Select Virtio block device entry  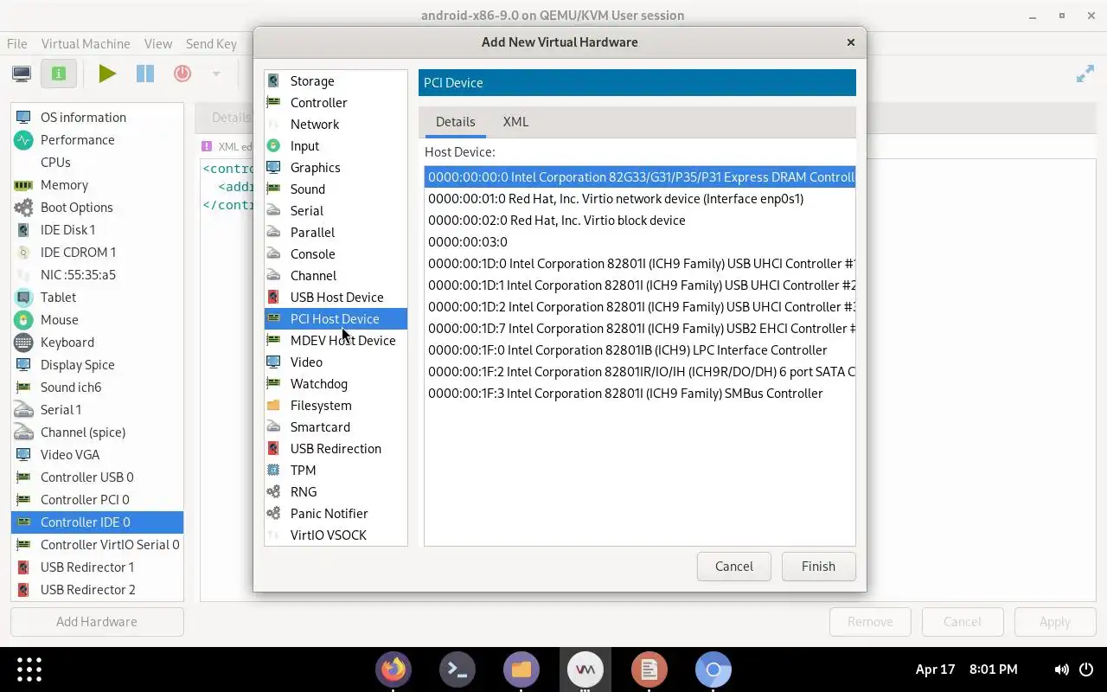(x=639, y=221)
